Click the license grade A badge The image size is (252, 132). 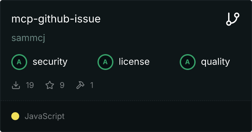105,62
